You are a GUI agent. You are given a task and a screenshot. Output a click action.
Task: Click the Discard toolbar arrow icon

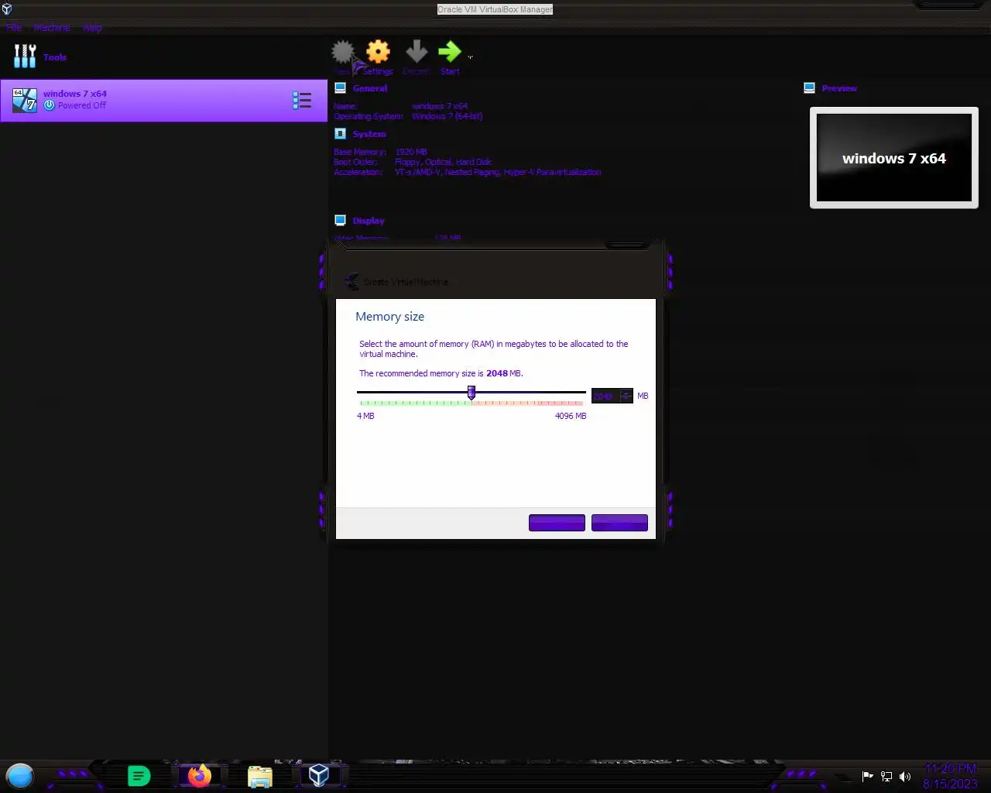pos(417,51)
